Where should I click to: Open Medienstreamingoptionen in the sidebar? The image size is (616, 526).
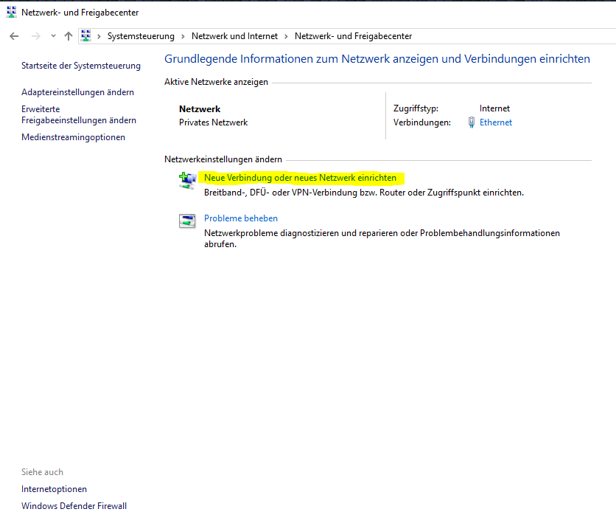coord(73,137)
